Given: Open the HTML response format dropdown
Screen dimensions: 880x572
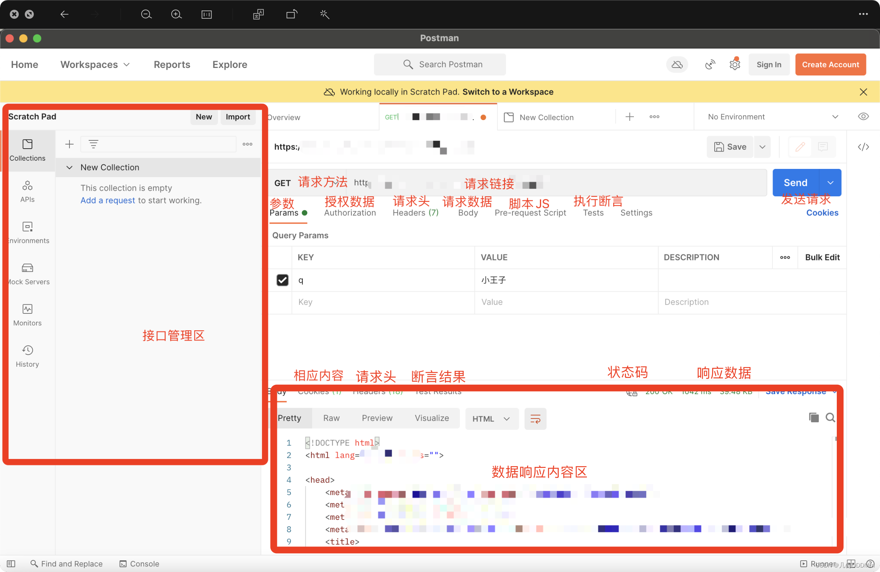Looking at the screenshot, I should tap(491, 418).
